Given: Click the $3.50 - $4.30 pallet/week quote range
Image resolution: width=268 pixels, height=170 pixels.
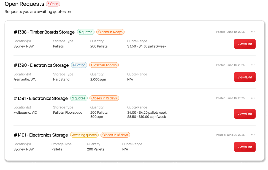Looking at the screenshot, I should (147, 46).
